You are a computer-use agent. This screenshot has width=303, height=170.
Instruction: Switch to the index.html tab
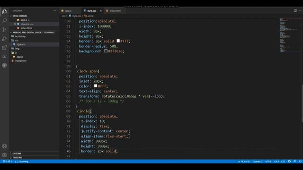pos(115,11)
